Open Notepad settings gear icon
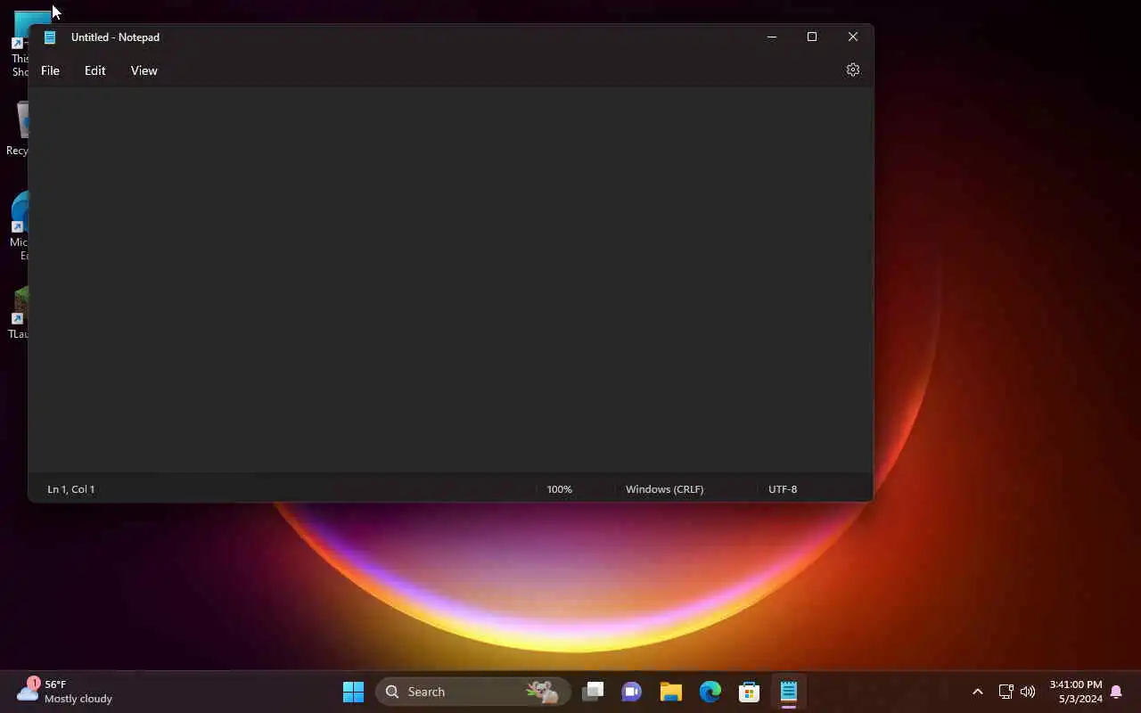This screenshot has width=1141, height=713. [x=853, y=70]
